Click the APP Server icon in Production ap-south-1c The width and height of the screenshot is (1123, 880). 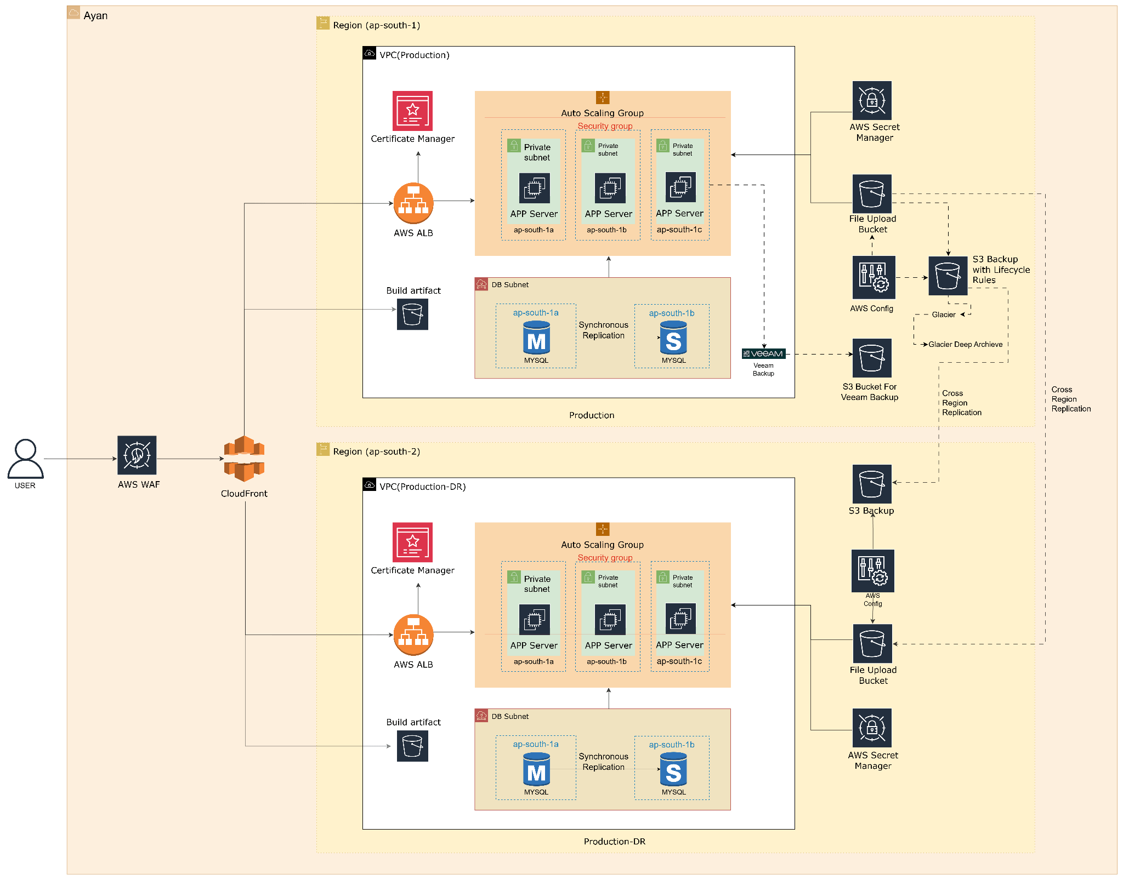[680, 187]
